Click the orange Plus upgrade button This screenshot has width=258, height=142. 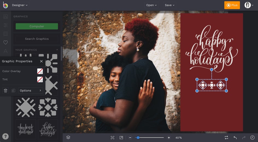pos(232,5)
